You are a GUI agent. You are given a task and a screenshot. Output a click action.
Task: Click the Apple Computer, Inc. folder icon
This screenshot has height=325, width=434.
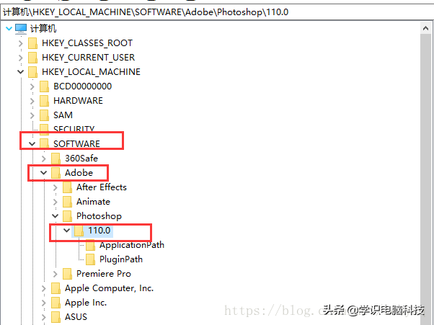point(56,288)
